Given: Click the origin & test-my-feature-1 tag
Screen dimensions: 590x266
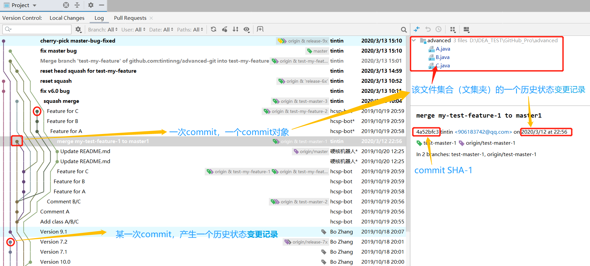Looking at the screenshot, I should 238,172.
